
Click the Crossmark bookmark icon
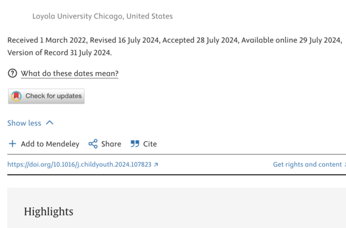coord(16,96)
